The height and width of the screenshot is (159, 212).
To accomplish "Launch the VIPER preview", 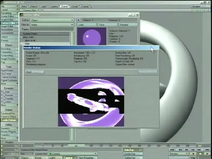I will click(x=10, y=37).
